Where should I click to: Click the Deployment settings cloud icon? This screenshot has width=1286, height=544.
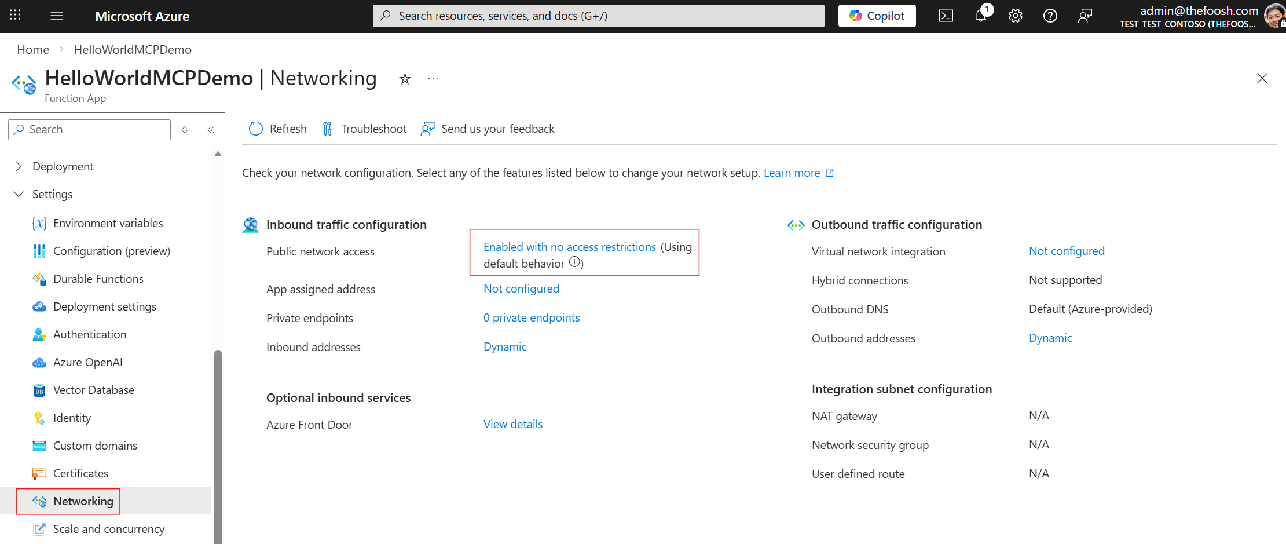[39, 307]
